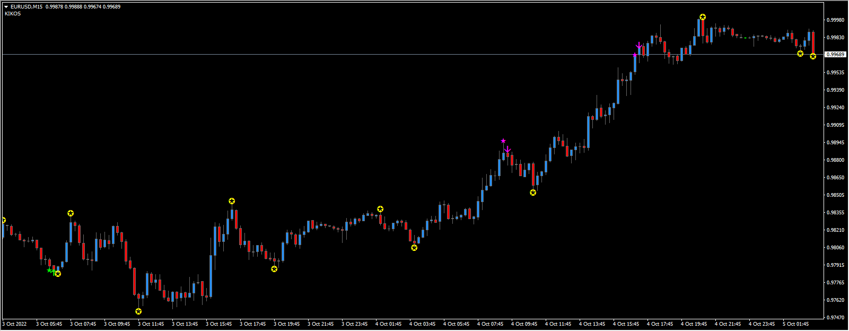This screenshot has height=331, width=849.
Task: Click the 0.98210 price scale label
Action: [835, 230]
